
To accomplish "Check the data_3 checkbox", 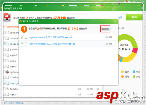I will tap(4, 61).
